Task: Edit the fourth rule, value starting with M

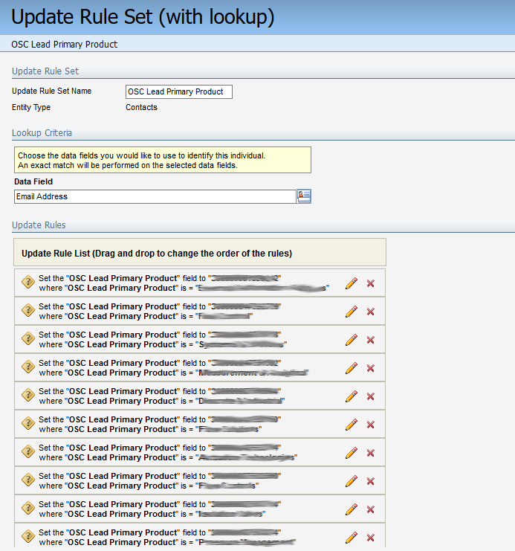Action: 352,368
